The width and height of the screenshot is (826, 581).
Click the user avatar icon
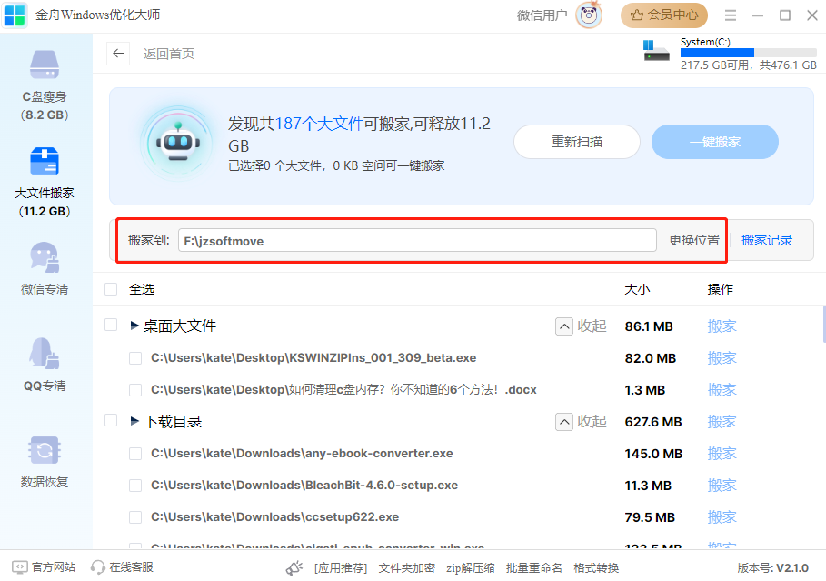(589, 15)
